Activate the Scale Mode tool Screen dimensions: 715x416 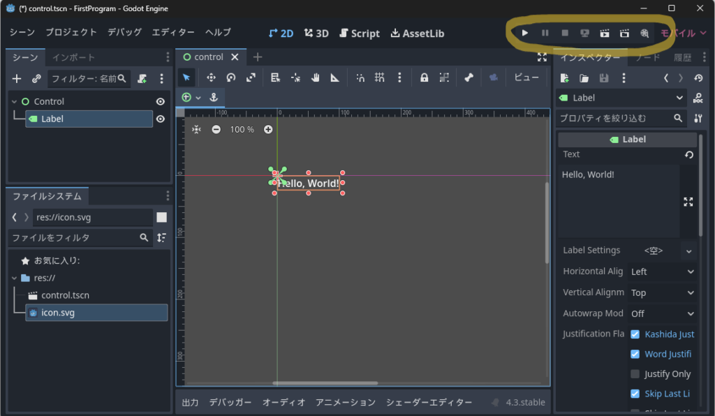point(251,77)
